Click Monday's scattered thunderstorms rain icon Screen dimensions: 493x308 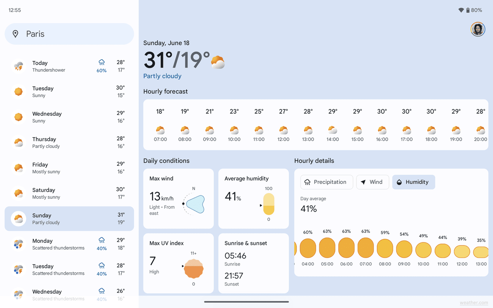[x=101, y=240]
